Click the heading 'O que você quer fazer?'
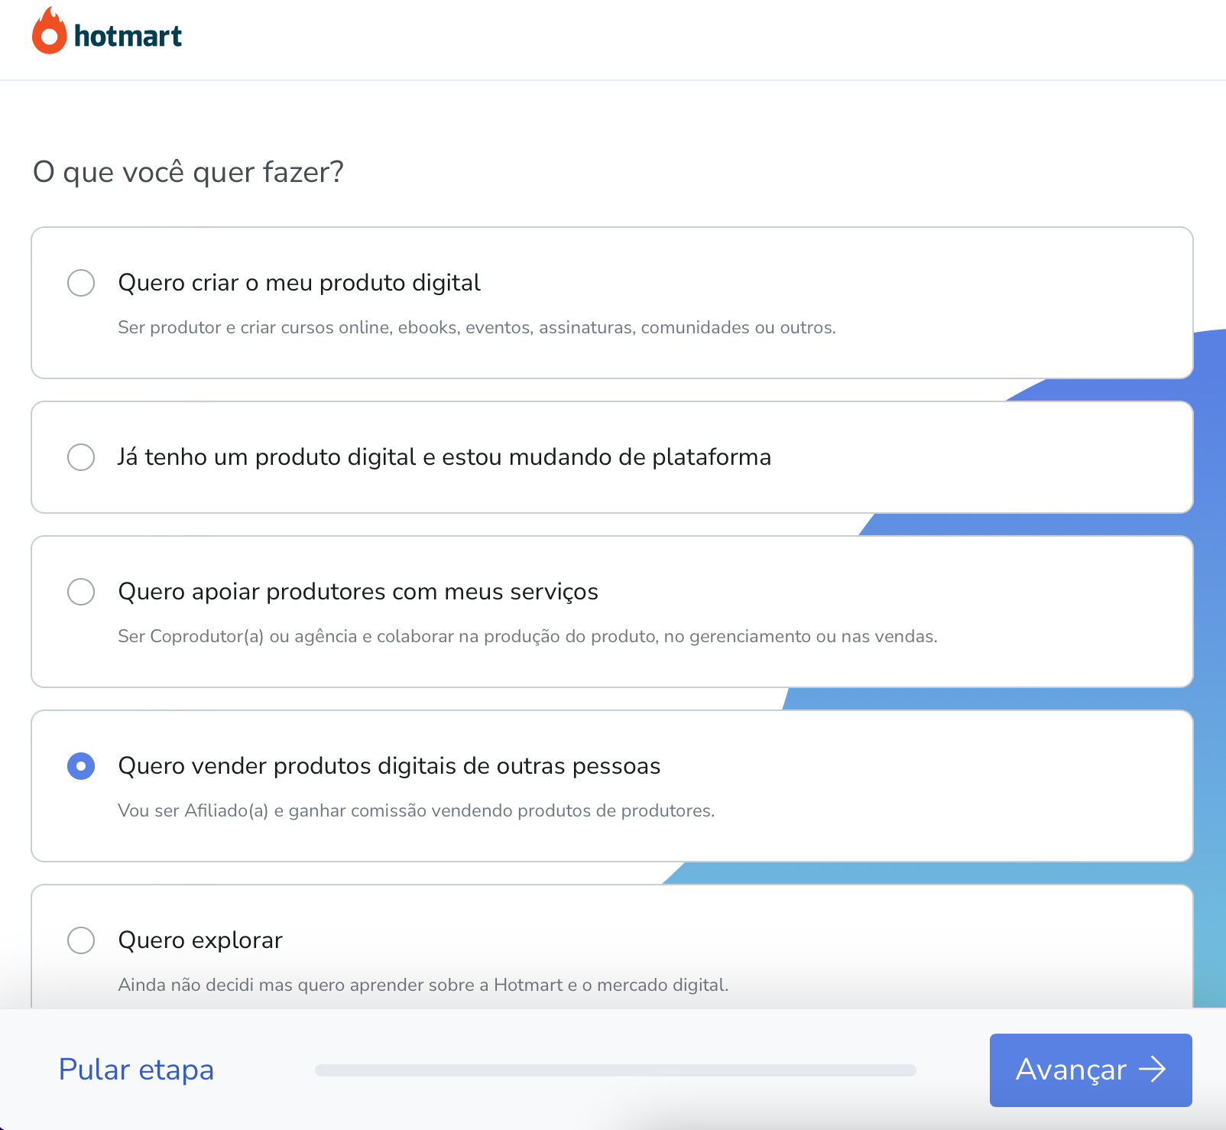Viewport: 1226px width, 1130px height. 187,171
